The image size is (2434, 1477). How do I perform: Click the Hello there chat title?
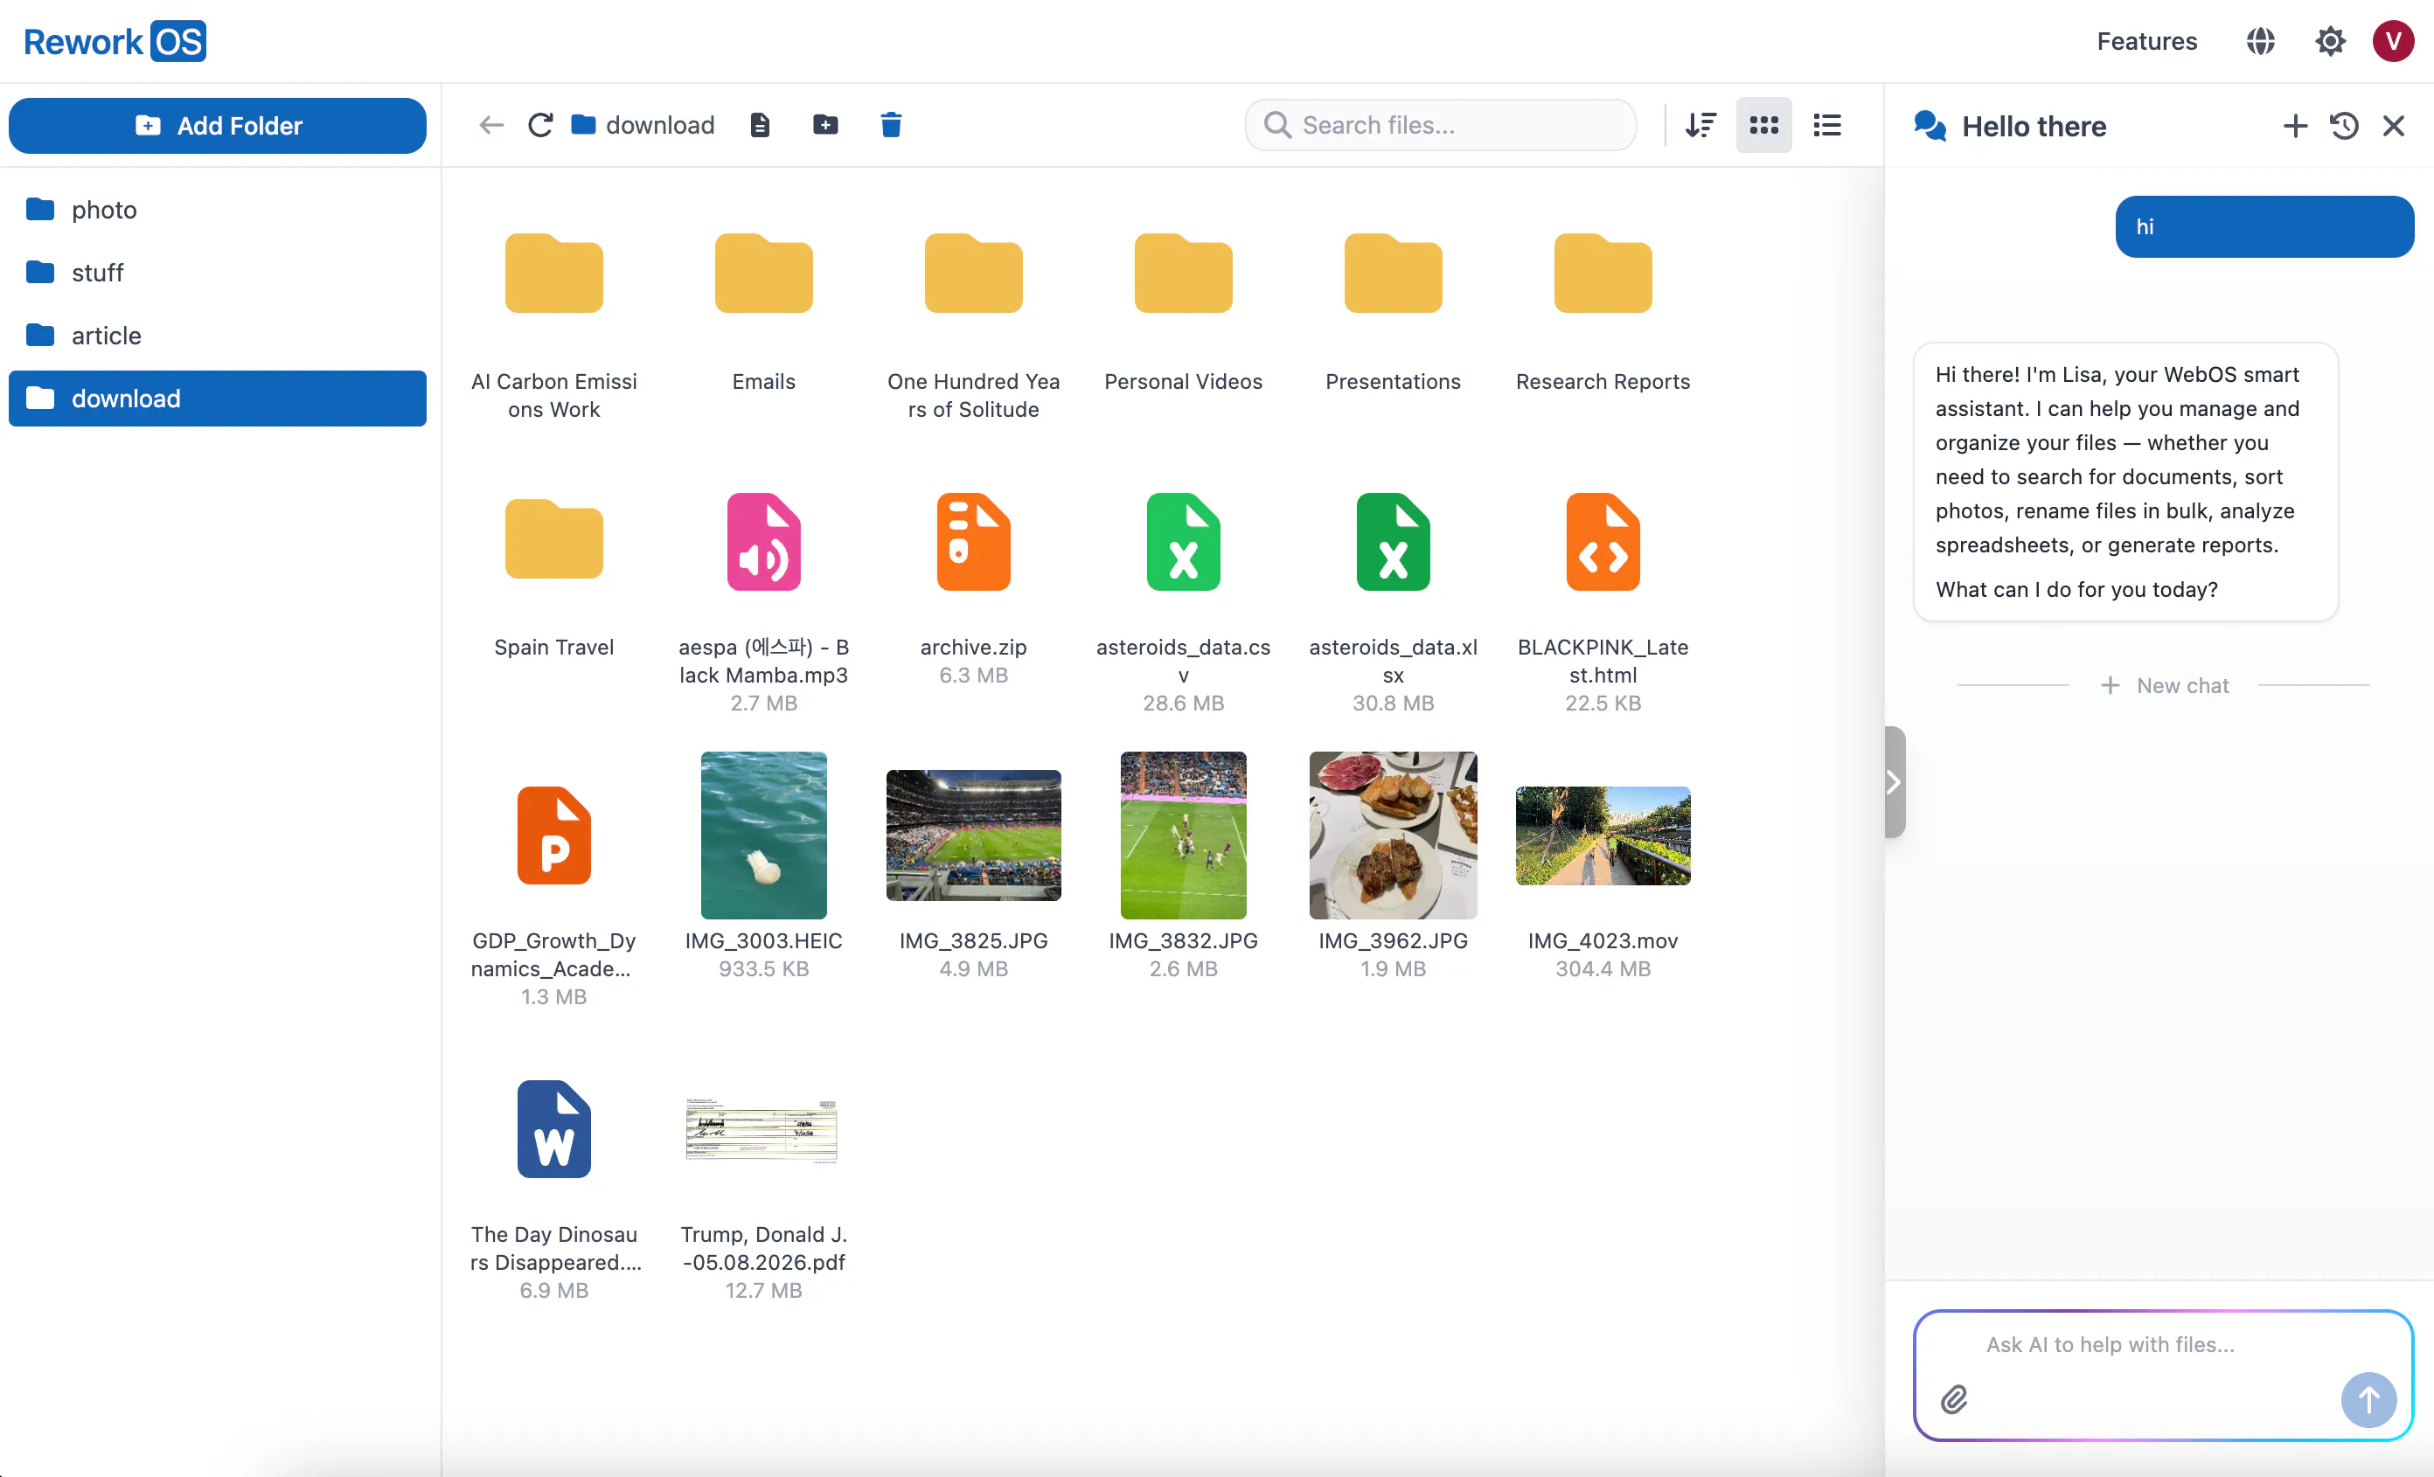pos(2034,127)
